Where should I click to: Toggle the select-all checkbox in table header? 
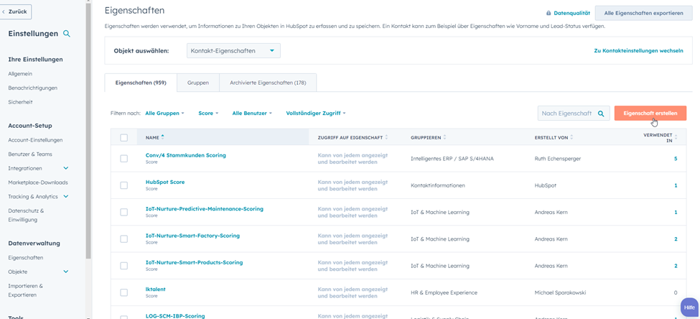[123, 137]
